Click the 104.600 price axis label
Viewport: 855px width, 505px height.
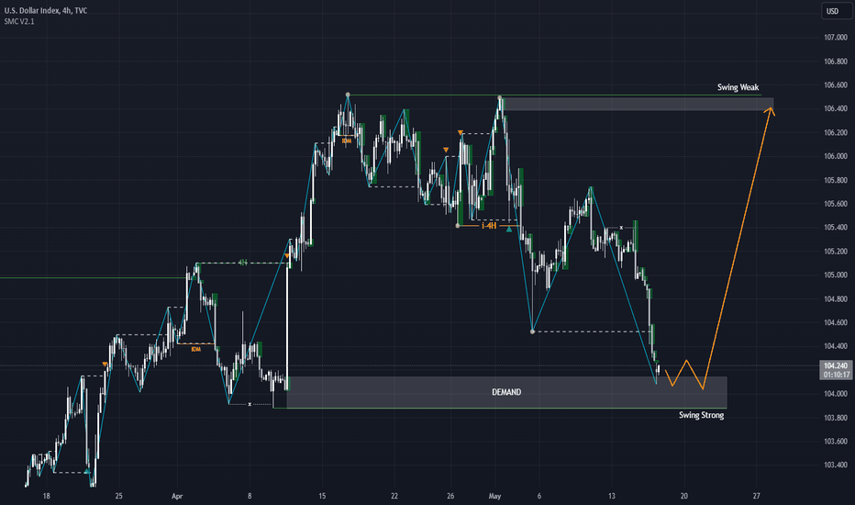point(836,322)
